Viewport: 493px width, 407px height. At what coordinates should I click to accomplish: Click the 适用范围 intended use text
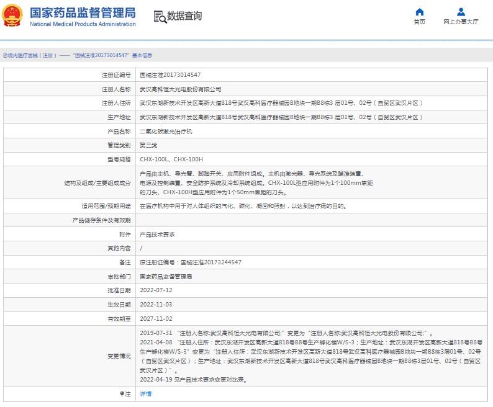[243, 206]
